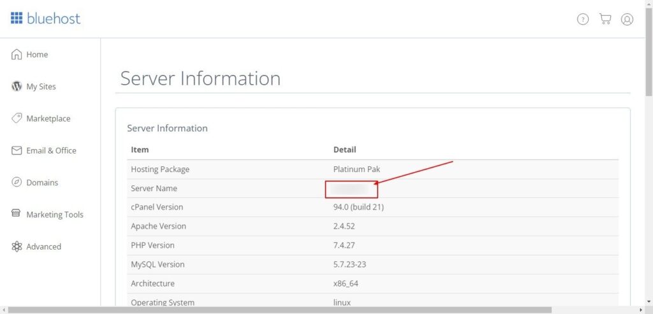
Task: Click the Domains compass icon
Action: 17,183
